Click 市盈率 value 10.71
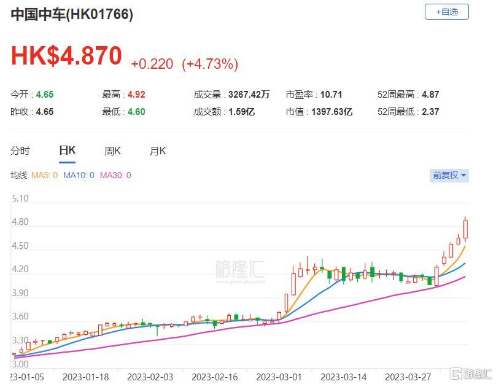Image resolution: width=496 pixels, height=384 pixels. pyautogui.click(x=331, y=95)
